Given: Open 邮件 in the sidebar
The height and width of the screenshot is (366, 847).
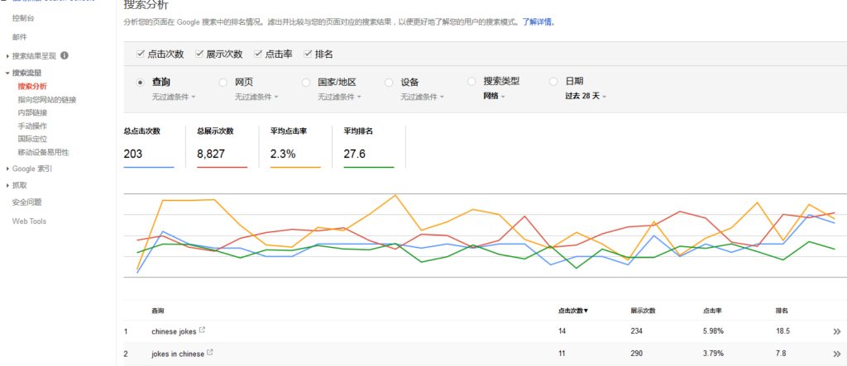Looking at the screenshot, I should pyautogui.click(x=20, y=37).
